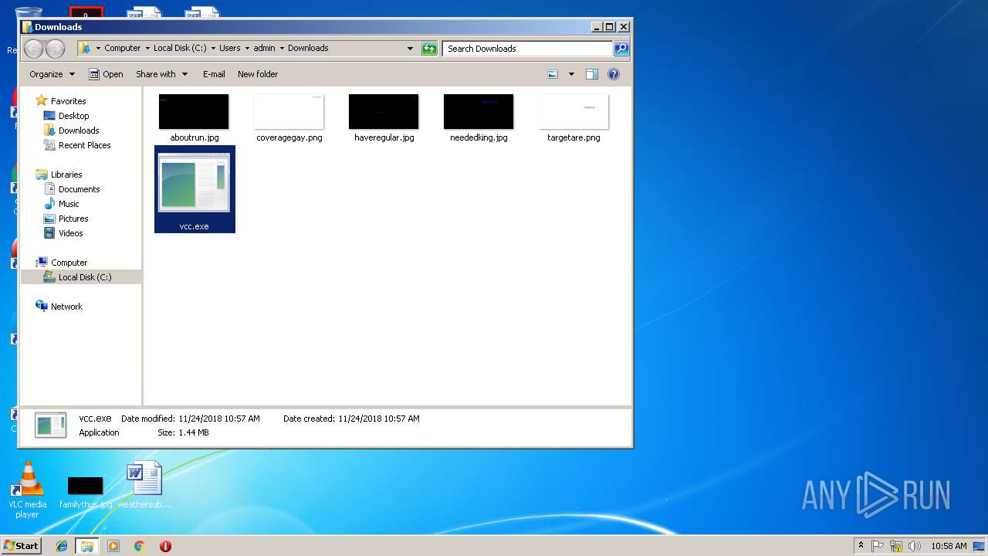Maximize the Downloads window
988x556 pixels.
click(x=609, y=27)
